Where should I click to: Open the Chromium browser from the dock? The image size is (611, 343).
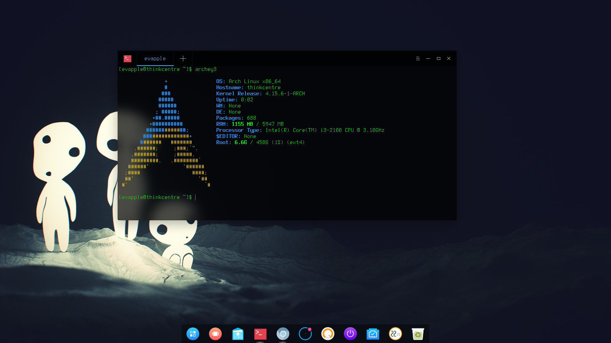283,334
